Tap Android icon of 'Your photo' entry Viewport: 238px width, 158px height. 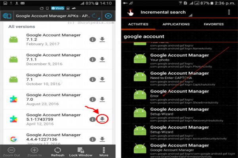pos(140,58)
